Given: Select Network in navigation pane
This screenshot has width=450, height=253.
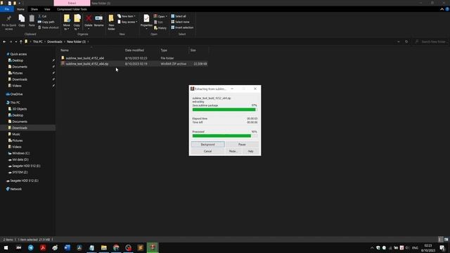Looking at the screenshot, I should point(15,189).
